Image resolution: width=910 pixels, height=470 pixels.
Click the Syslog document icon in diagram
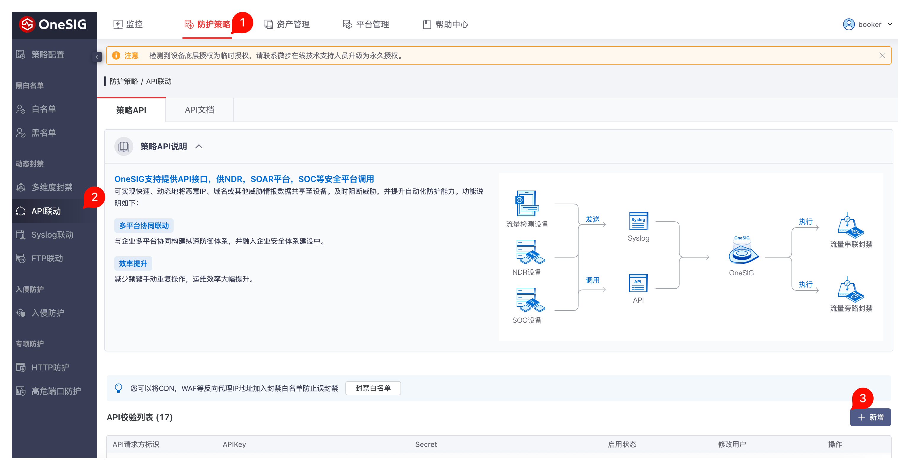click(638, 220)
